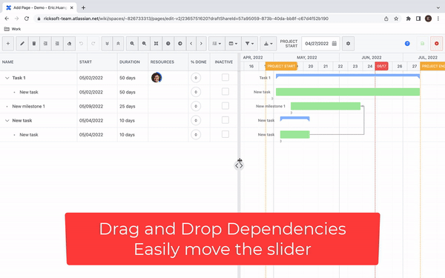Collapse all rows with double-up chevron

coord(118,44)
